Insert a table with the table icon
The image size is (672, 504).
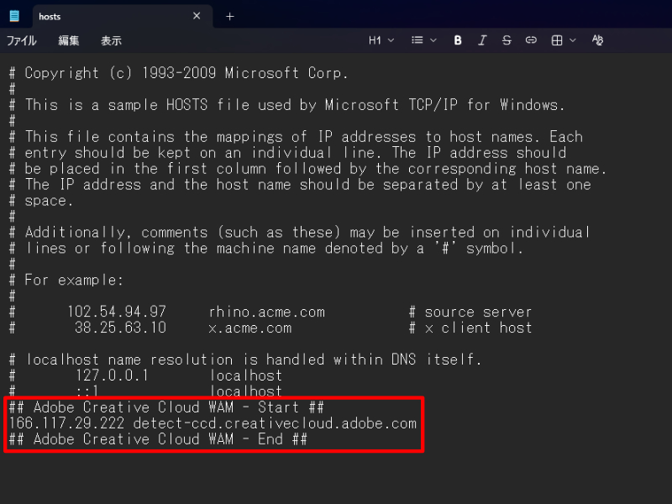[559, 39]
